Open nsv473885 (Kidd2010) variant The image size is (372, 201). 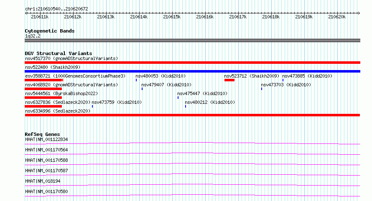pyautogui.click(x=307, y=76)
